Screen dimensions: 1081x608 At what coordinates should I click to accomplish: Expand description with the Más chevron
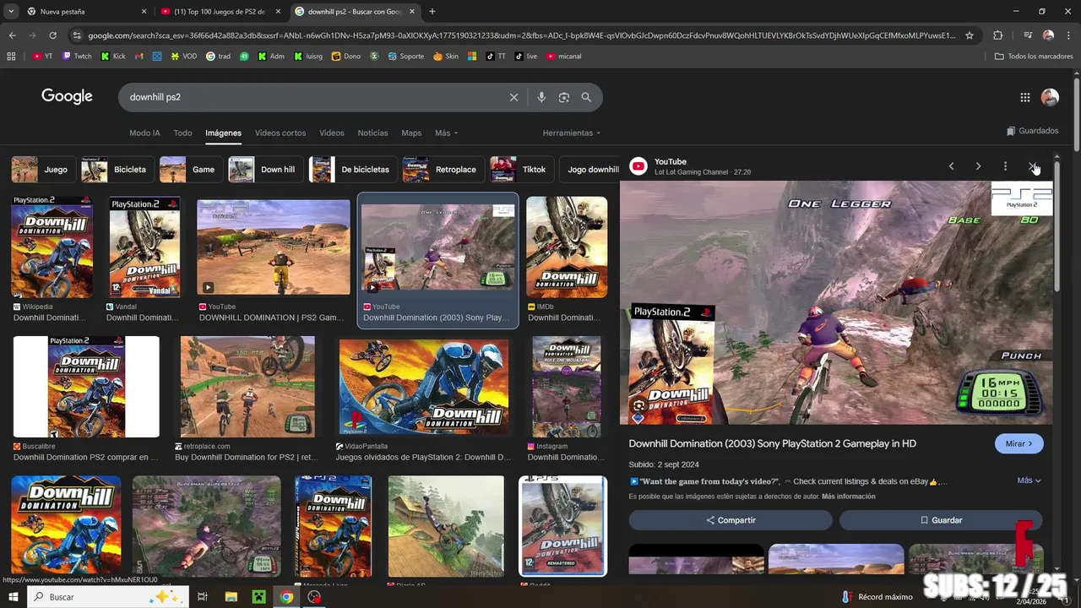(x=1029, y=480)
